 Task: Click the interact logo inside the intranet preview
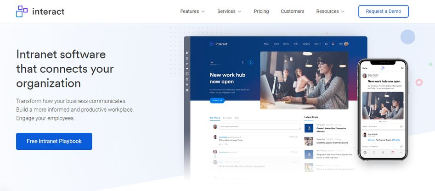[x=219, y=44]
